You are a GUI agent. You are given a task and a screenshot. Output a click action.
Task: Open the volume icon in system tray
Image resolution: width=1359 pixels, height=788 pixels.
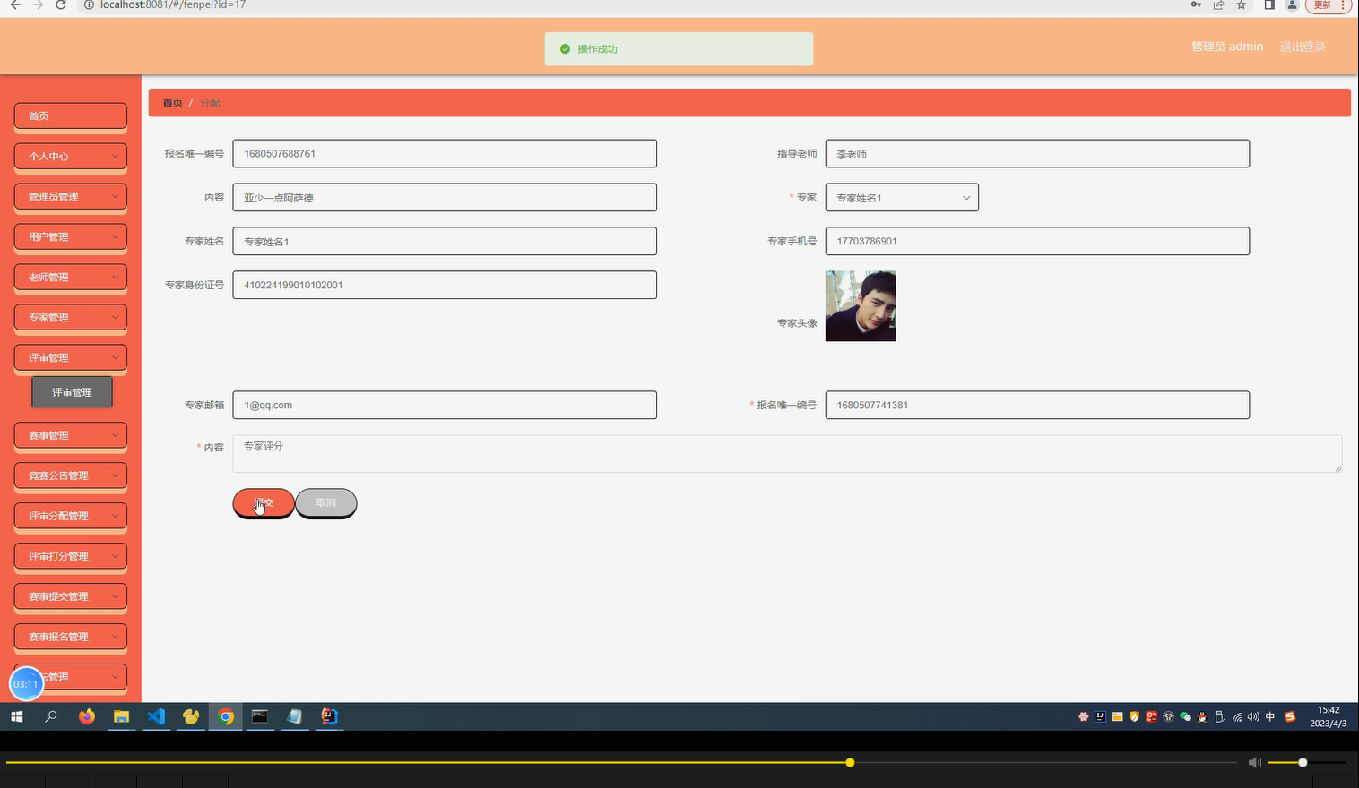tap(1253, 716)
